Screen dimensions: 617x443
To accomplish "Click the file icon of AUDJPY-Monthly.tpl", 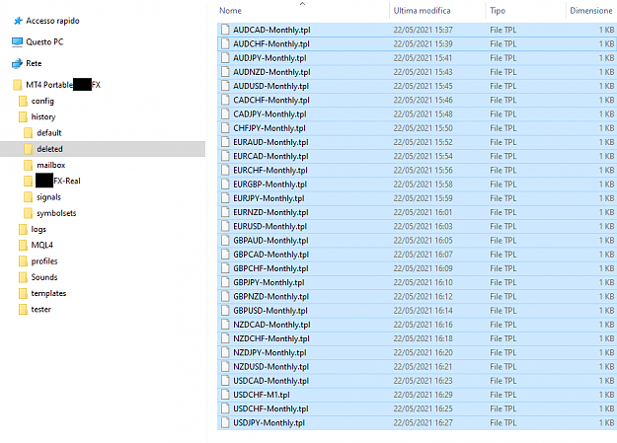I will [225, 58].
